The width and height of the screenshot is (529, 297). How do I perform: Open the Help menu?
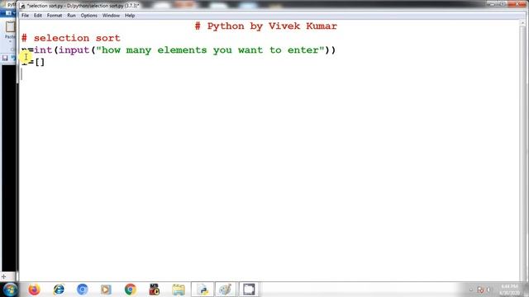coord(130,16)
